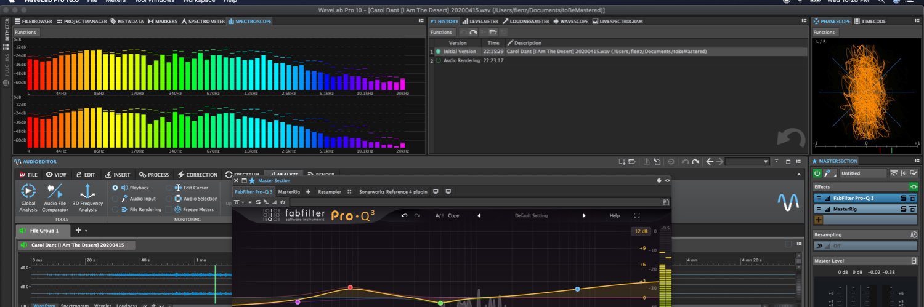Viewport: 924px width, 307px height.
Task: Click the A/B Copy button
Action: coord(453,216)
